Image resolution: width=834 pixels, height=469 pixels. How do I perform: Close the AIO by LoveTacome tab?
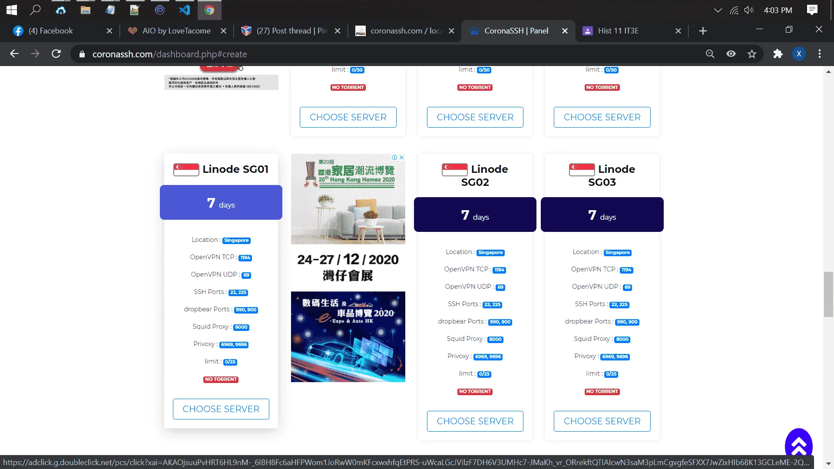tap(223, 31)
